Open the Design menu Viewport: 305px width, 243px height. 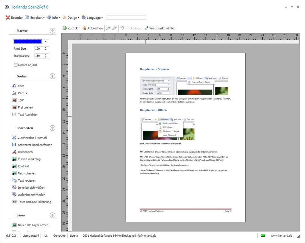coord(71,17)
